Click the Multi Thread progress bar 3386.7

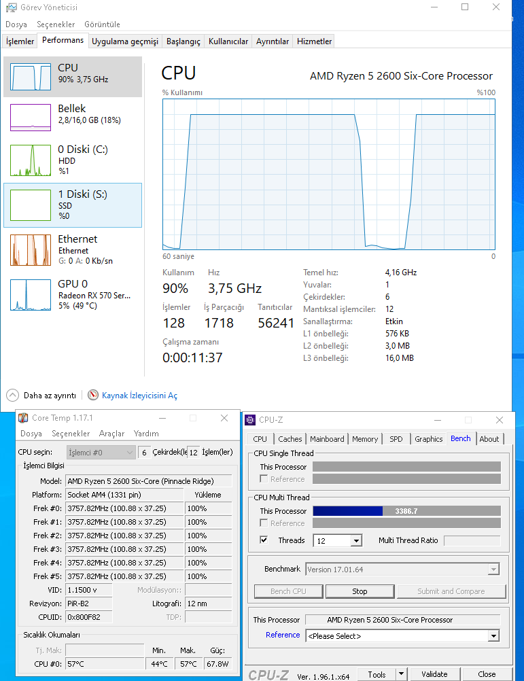406,511
